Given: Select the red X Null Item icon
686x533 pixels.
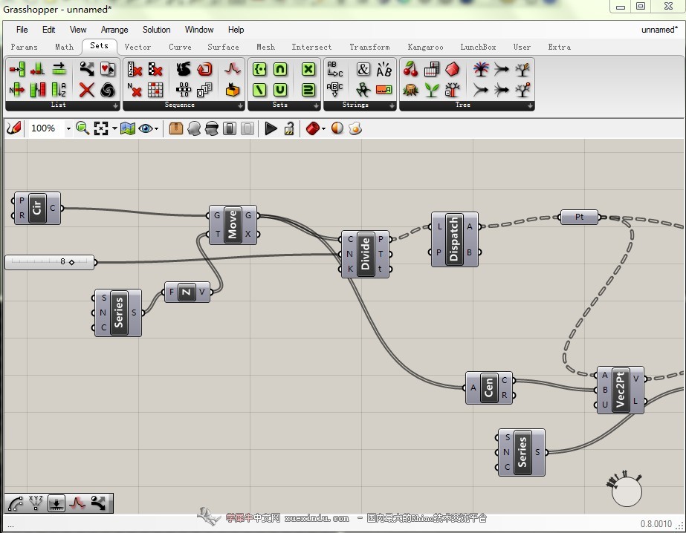Looking at the screenshot, I should (87, 90).
